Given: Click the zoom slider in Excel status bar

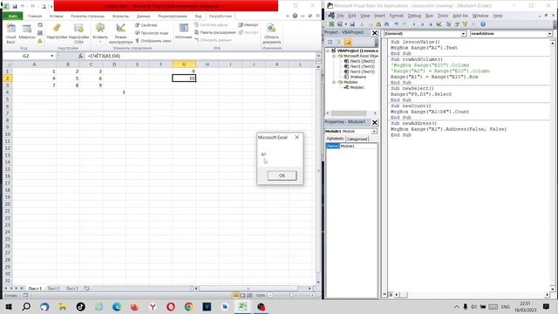Looking at the screenshot, I should coord(290,295).
